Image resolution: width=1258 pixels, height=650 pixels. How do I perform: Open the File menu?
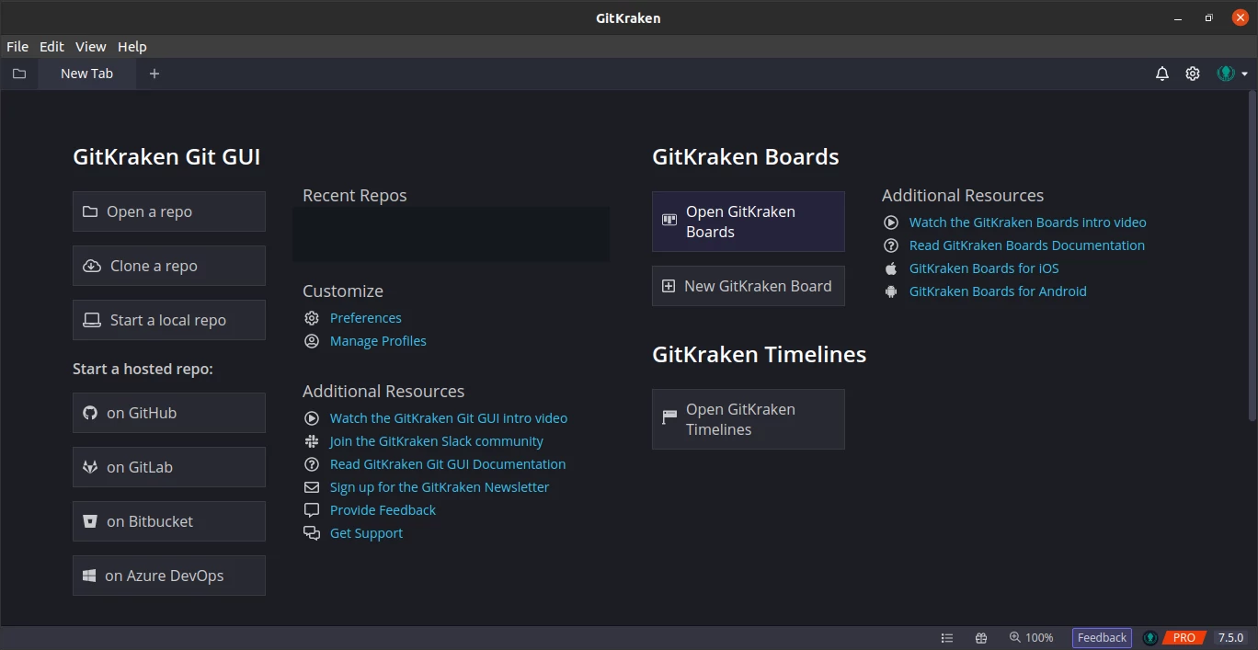tap(17, 47)
